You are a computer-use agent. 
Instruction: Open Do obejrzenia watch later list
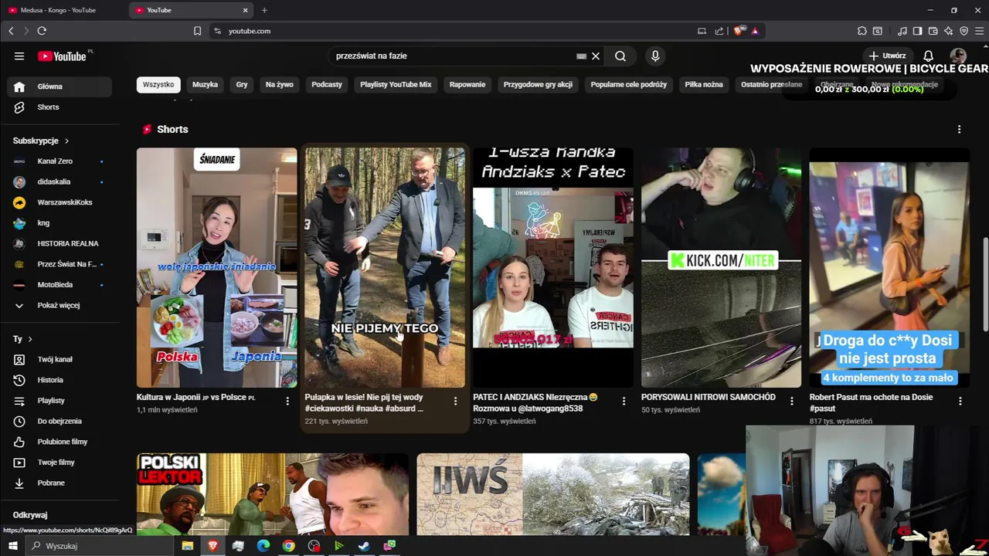[59, 421]
